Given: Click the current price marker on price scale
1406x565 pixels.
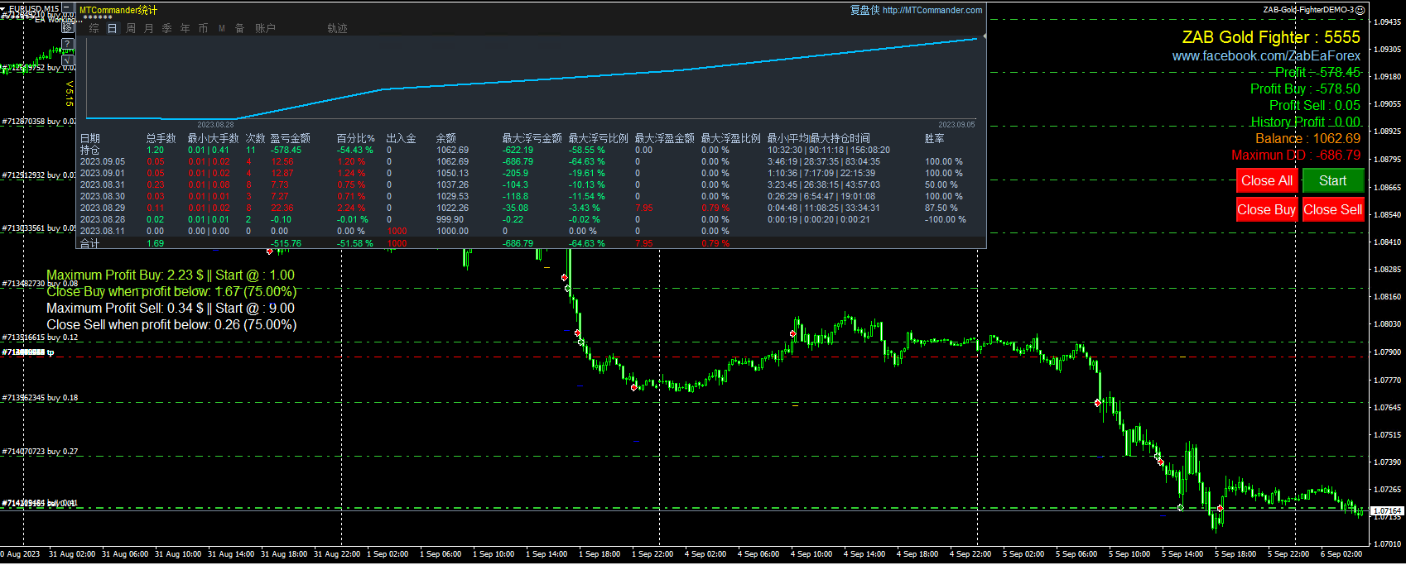Looking at the screenshot, I should point(1387,511).
